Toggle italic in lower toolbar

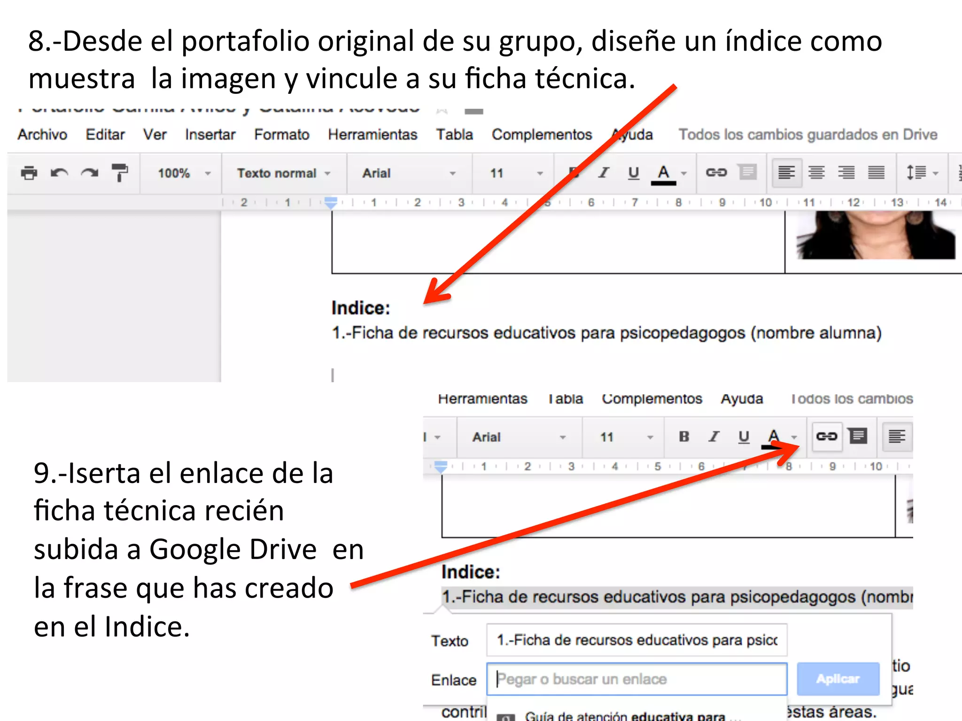714,437
